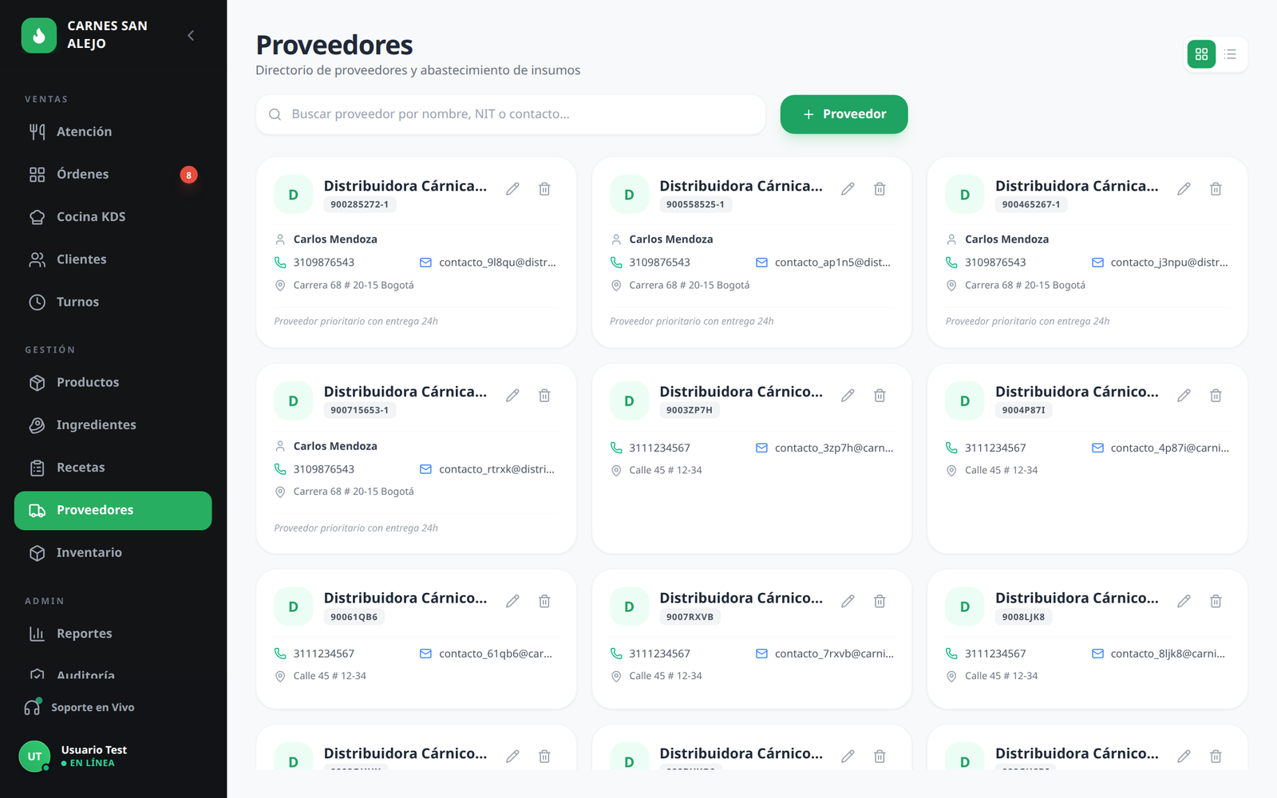Image resolution: width=1277 pixels, height=798 pixels.
Task: Focus the supplier search field
Action: click(510, 114)
